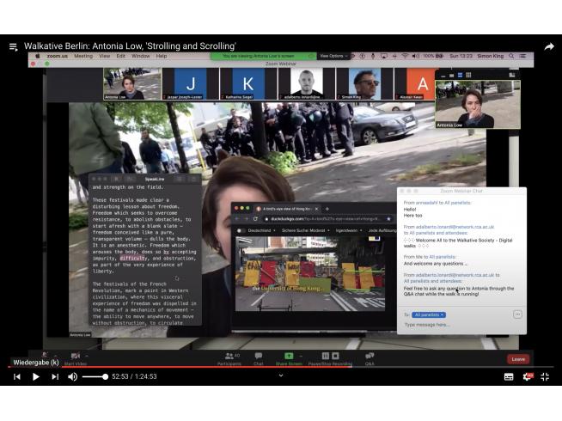
Task: Click the Share Screen button
Action: (290, 358)
